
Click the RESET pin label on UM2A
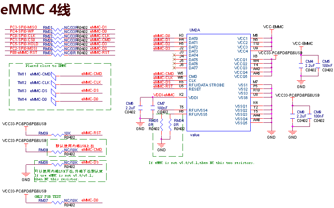pyautogui.click(x=195, y=89)
